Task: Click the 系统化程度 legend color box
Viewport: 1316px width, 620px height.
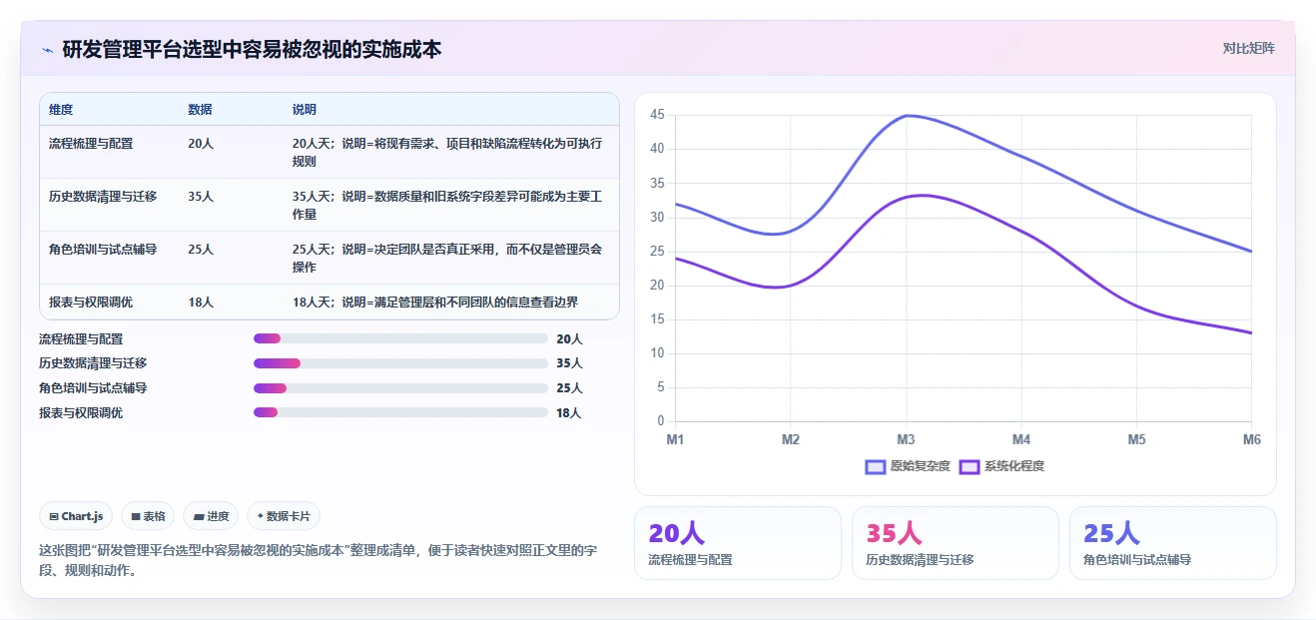Action: pos(969,466)
